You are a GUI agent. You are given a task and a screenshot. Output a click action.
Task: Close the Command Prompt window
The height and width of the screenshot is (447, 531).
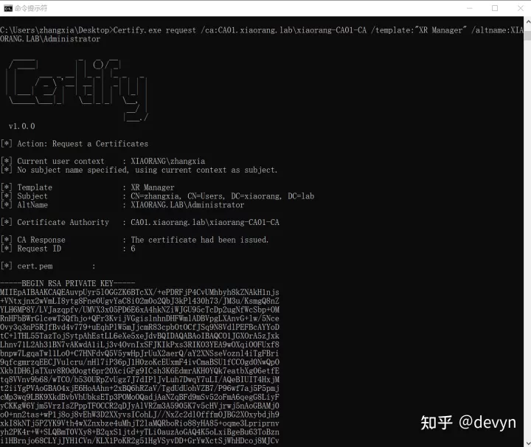tap(521, 8)
